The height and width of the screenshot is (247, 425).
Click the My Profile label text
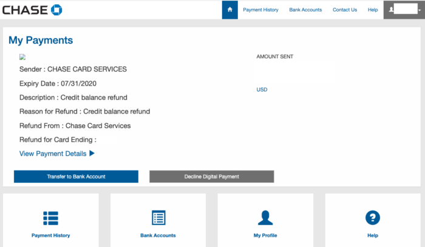pyautogui.click(x=265, y=235)
